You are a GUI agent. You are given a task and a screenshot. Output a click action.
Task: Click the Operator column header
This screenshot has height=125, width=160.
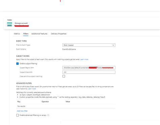[x=45, y=101]
